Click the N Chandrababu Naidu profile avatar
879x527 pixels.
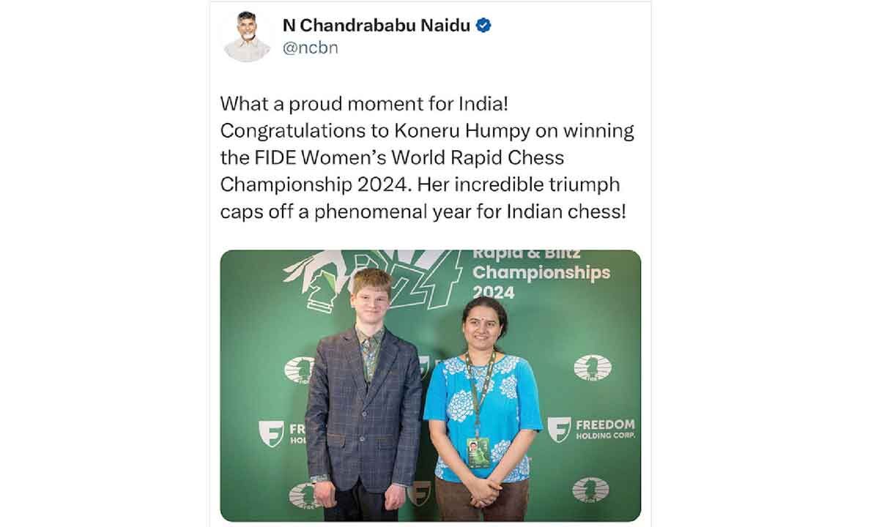point(246,37)
